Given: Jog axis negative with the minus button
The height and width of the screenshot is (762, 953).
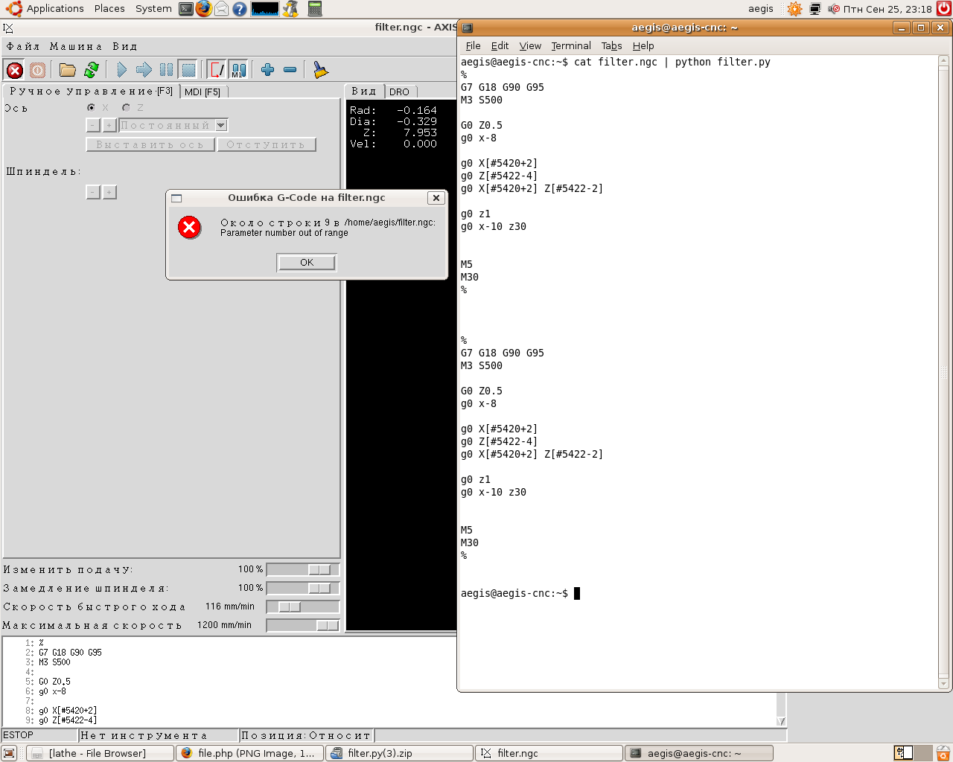Looking at the screenshot, I should (93, 125).
